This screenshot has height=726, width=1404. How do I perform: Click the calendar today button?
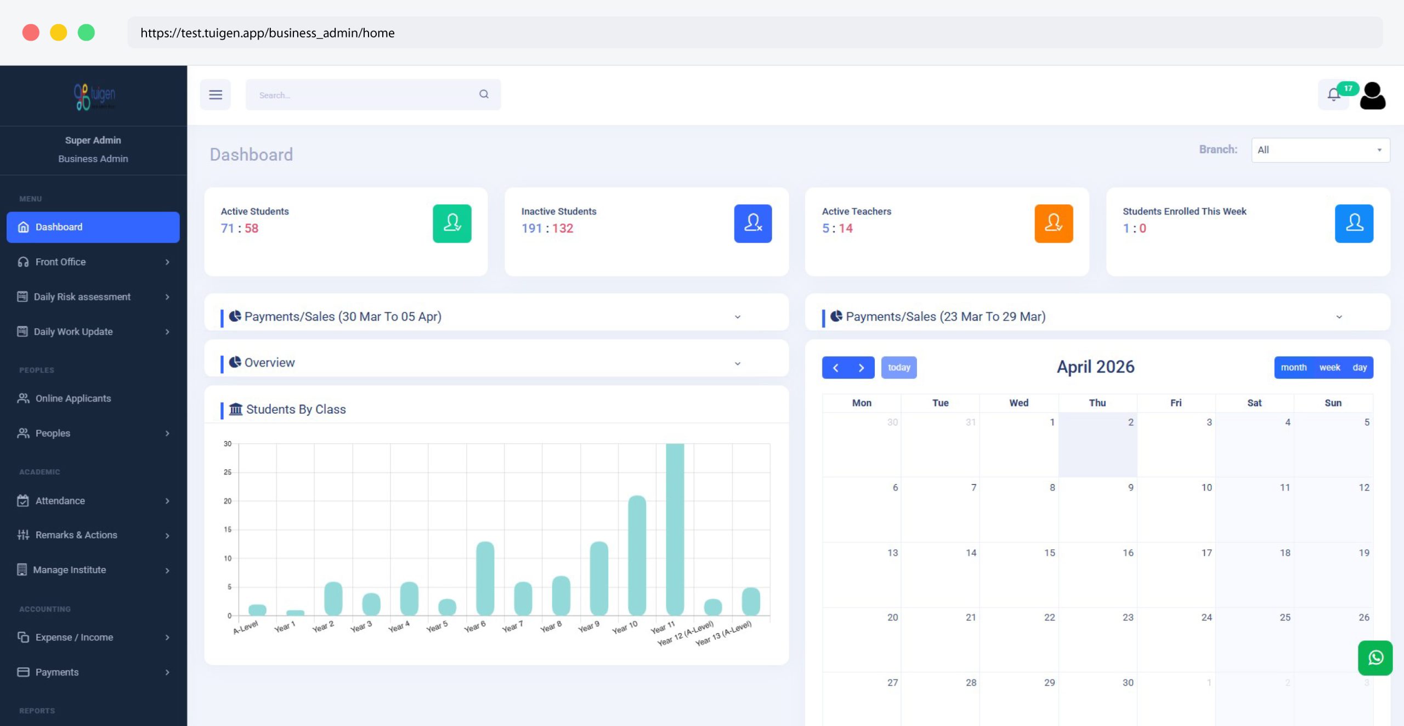coord(898,368)
